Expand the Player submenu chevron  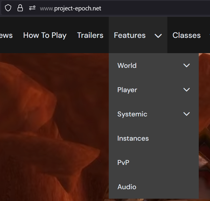(186, 90)
